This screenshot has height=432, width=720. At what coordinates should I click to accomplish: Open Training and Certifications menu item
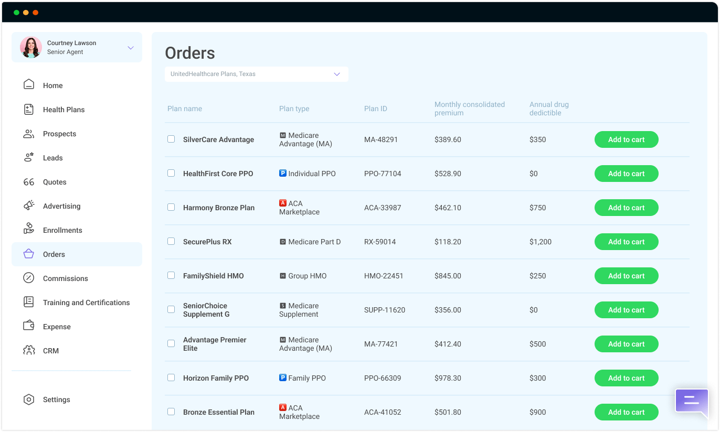(86, 303)
